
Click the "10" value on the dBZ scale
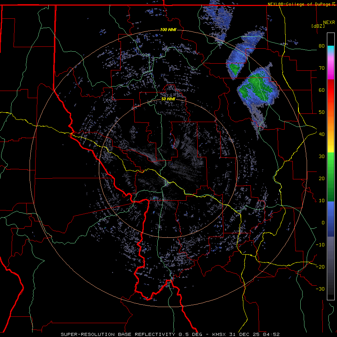322,201
